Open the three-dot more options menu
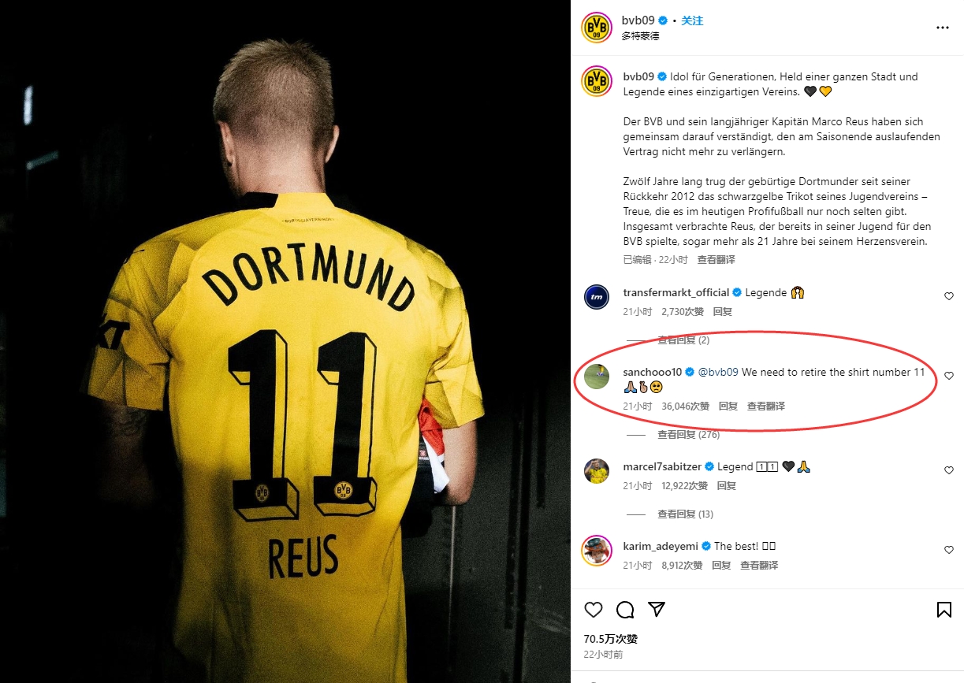Viewport: 964px width, 683px height. (943, 28)
